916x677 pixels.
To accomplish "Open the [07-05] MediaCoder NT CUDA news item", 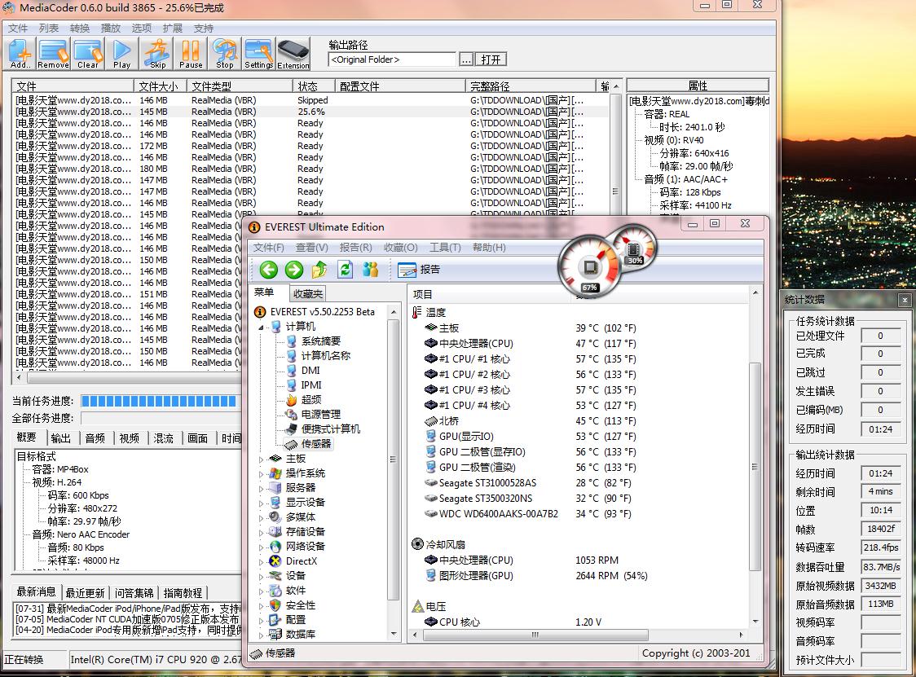I will (128, 619).
